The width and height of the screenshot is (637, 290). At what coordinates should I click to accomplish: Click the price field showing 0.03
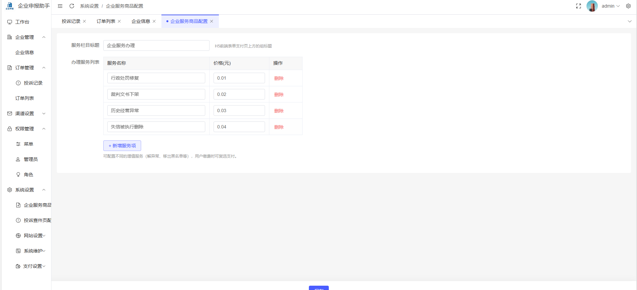(x=239, y=110)
